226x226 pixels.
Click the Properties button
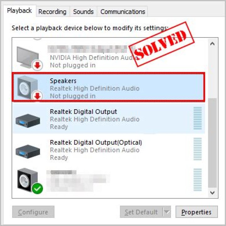pos(196,212)
